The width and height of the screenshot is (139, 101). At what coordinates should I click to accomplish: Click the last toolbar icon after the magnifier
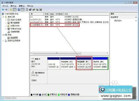(41, 10)
